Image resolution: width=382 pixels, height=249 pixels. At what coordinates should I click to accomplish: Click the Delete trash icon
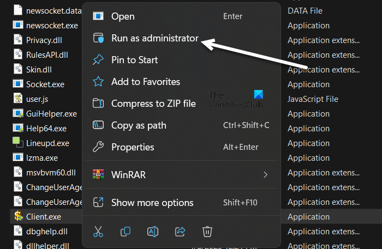207,232
